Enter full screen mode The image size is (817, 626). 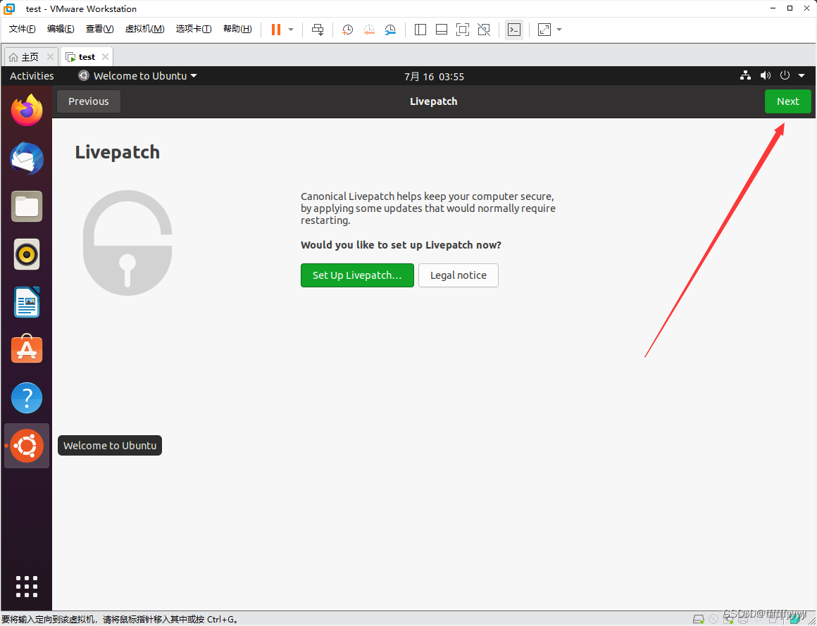[x=462, y=30]
